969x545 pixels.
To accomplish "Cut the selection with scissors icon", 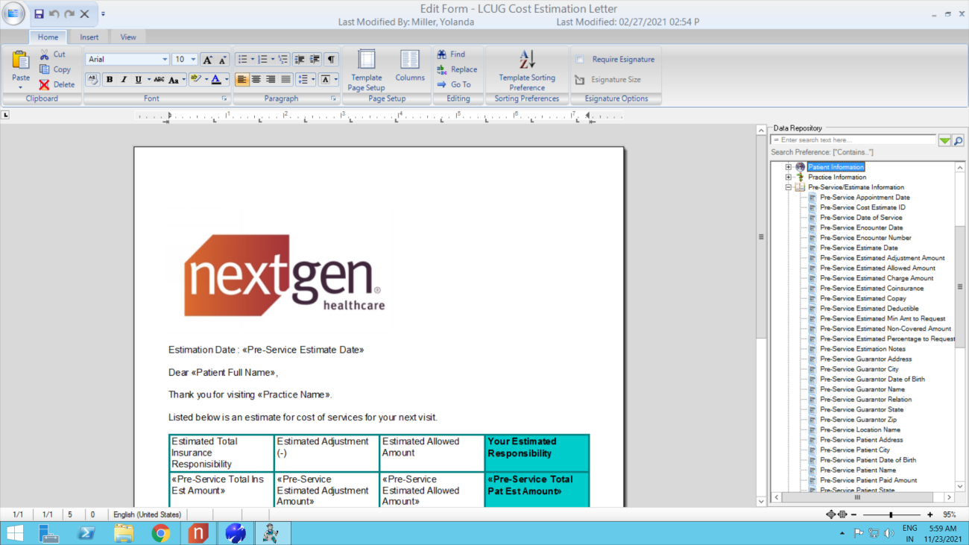I will [x=53, y=54].
